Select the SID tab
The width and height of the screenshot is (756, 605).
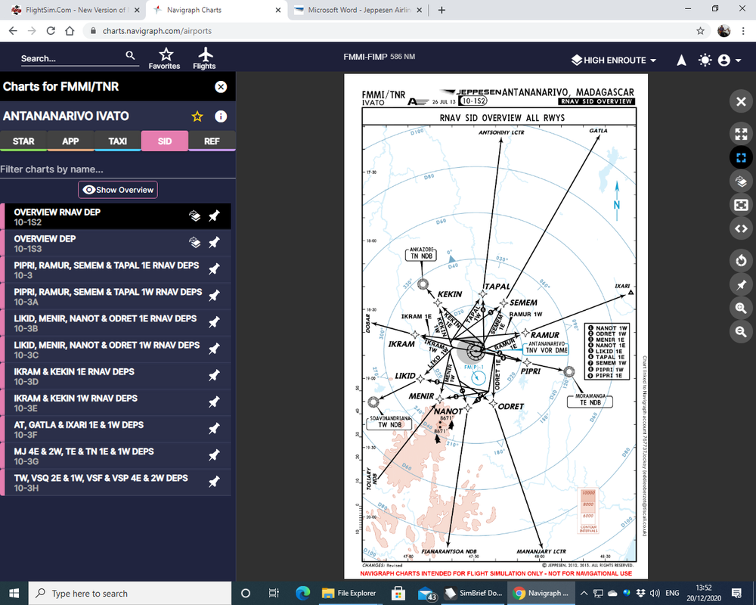pos(164,141)
